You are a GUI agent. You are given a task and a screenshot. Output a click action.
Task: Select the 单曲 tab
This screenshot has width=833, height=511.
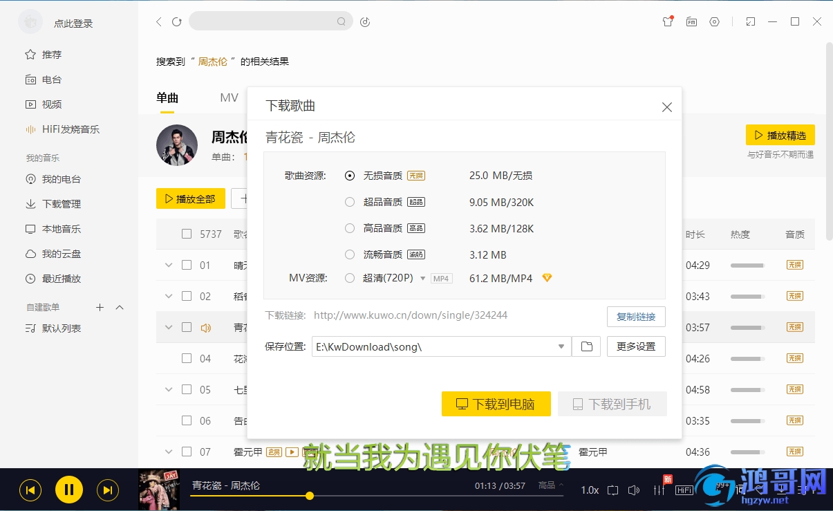167,97
